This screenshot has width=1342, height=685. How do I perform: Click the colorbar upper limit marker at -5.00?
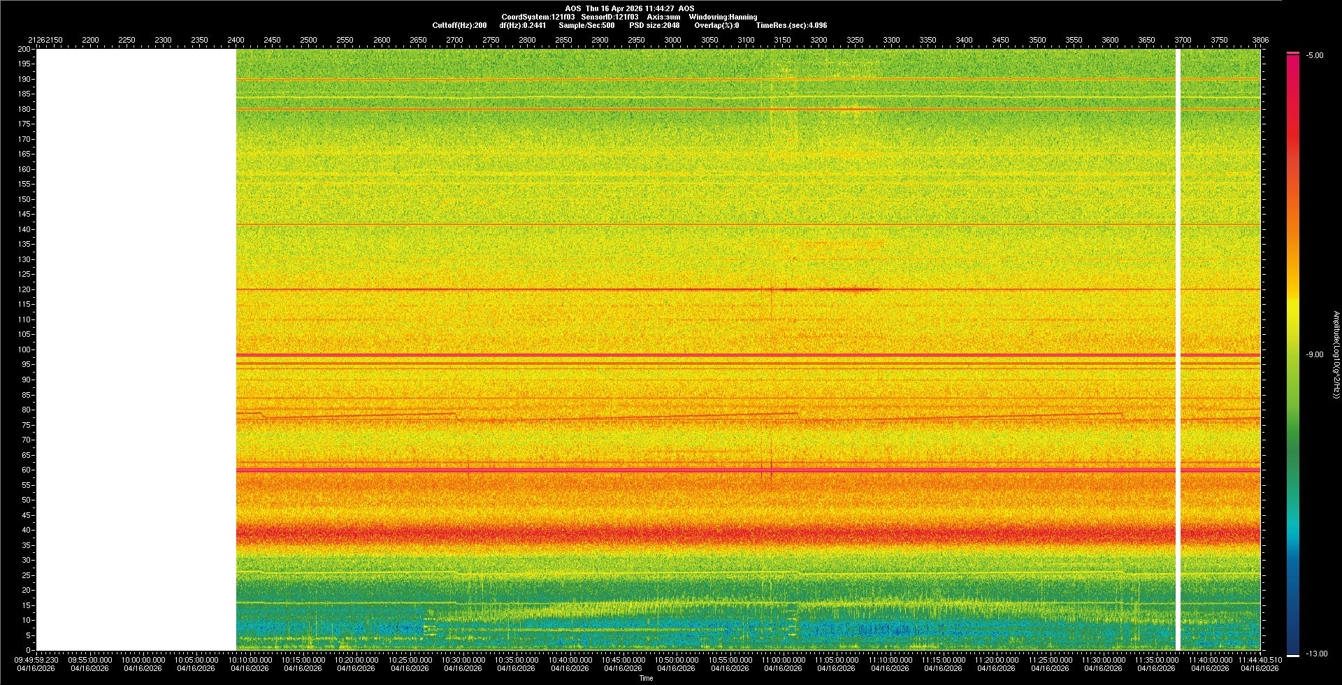pyautogui.click(x=1292, y=53)
